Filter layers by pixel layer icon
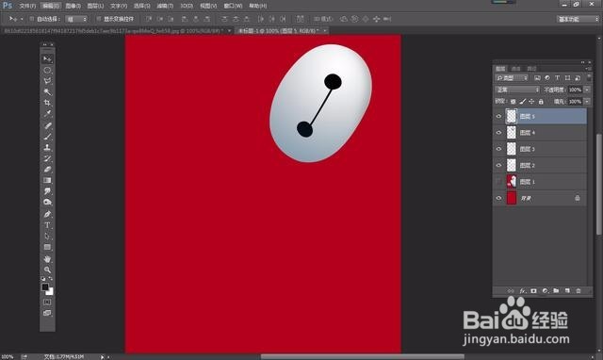603x360 pixels. tap(537, 78)
